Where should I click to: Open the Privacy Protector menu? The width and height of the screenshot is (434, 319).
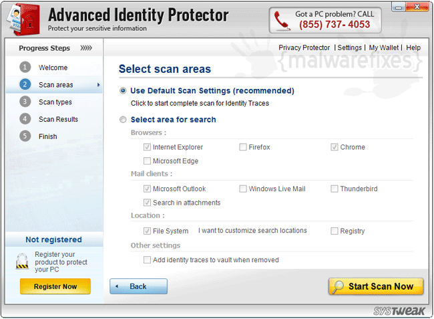pyautogui.click(x=304, y=47)
